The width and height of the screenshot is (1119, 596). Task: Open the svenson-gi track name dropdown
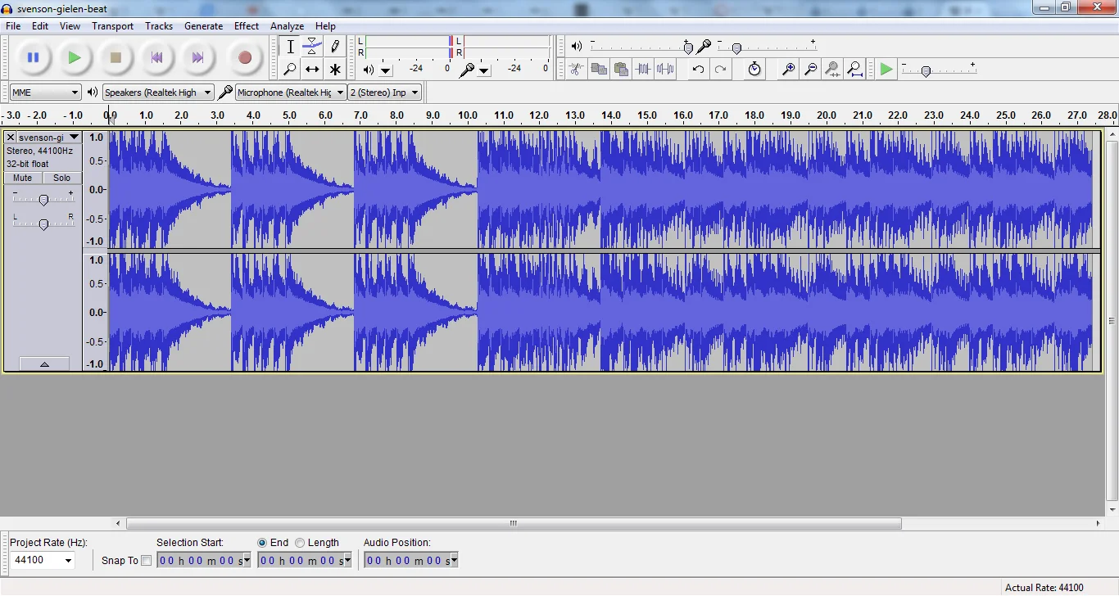(74, 137)
